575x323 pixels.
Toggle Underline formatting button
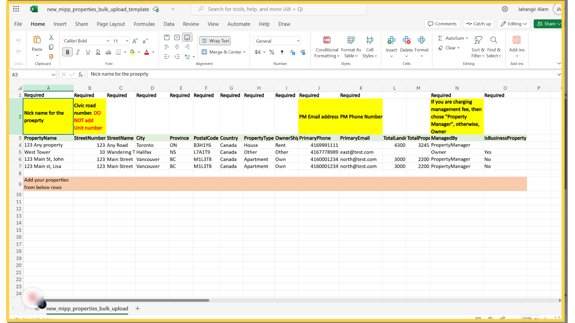(88, 52)
